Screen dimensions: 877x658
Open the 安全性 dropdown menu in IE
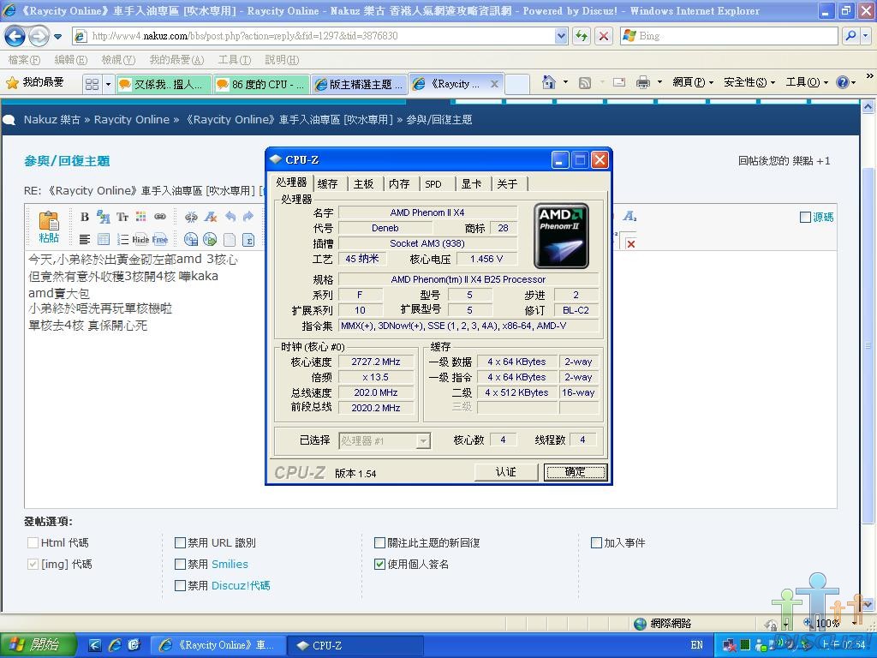pos(749,82)
